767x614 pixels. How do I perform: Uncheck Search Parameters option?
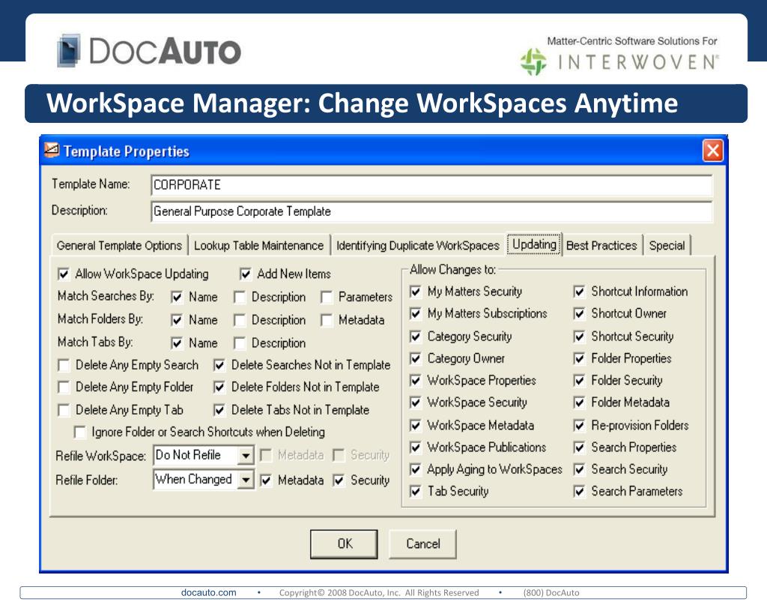point(579,491)
